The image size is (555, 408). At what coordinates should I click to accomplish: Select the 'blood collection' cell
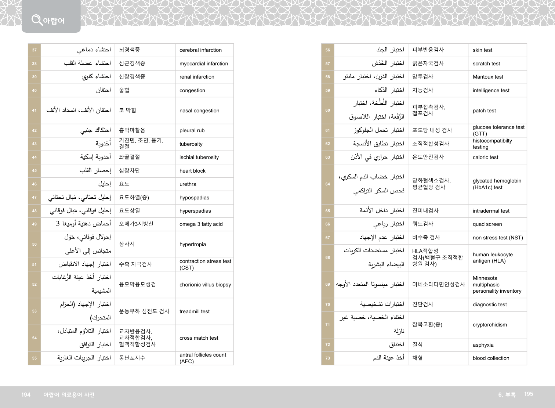(x=491, y=358)
